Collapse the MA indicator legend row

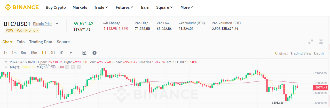tap(6, 67)
